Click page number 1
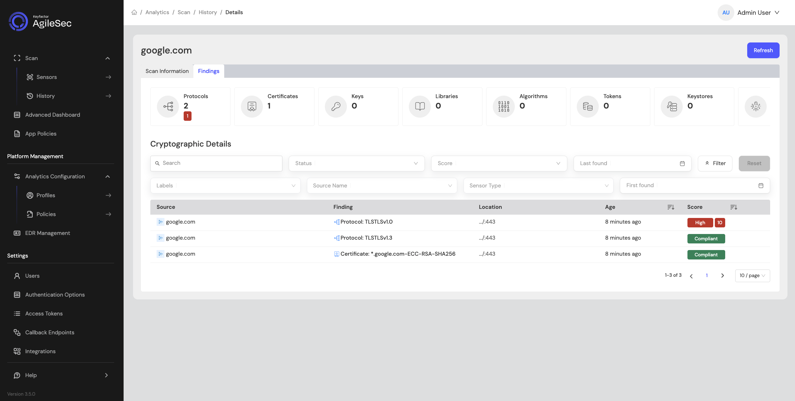The width and height of the screenshot is (795, 401). [x=707, y=276]
